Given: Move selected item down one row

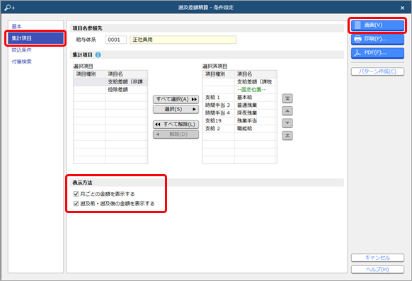Looking at the screenshot, I should (x=287, y=123).
